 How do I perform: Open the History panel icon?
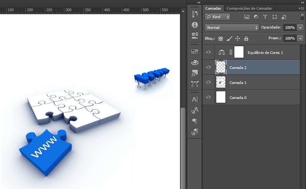(x=195, y=14)
